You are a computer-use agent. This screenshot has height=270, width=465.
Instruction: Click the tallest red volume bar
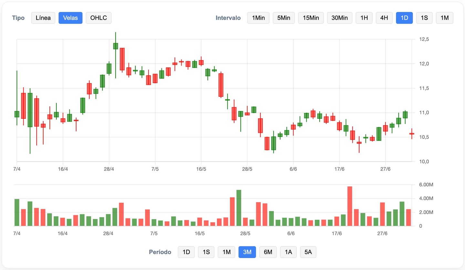[x=349, y=206]
